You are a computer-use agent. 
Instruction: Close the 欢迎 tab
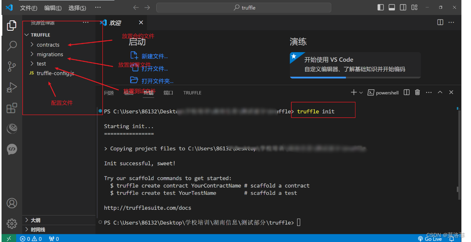click(x=141, y=23)
